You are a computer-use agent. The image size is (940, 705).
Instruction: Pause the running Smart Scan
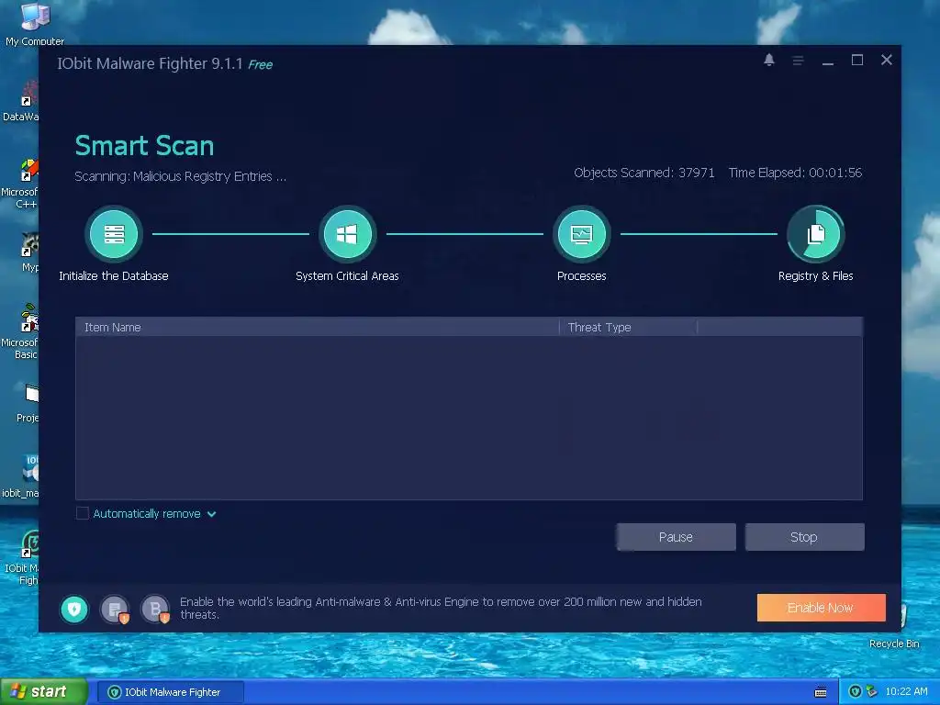tap(676, 537)
